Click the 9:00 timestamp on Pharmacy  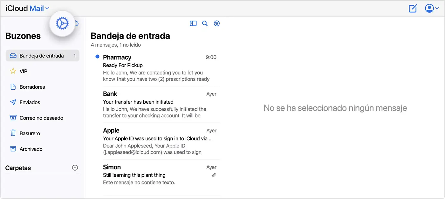(x=211, y=57)
